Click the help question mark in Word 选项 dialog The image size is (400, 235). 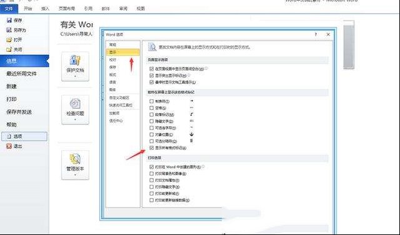[x=316, y=34]
